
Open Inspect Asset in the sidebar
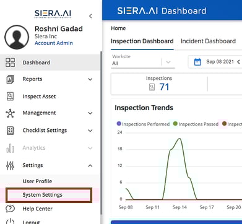[39, 97]
